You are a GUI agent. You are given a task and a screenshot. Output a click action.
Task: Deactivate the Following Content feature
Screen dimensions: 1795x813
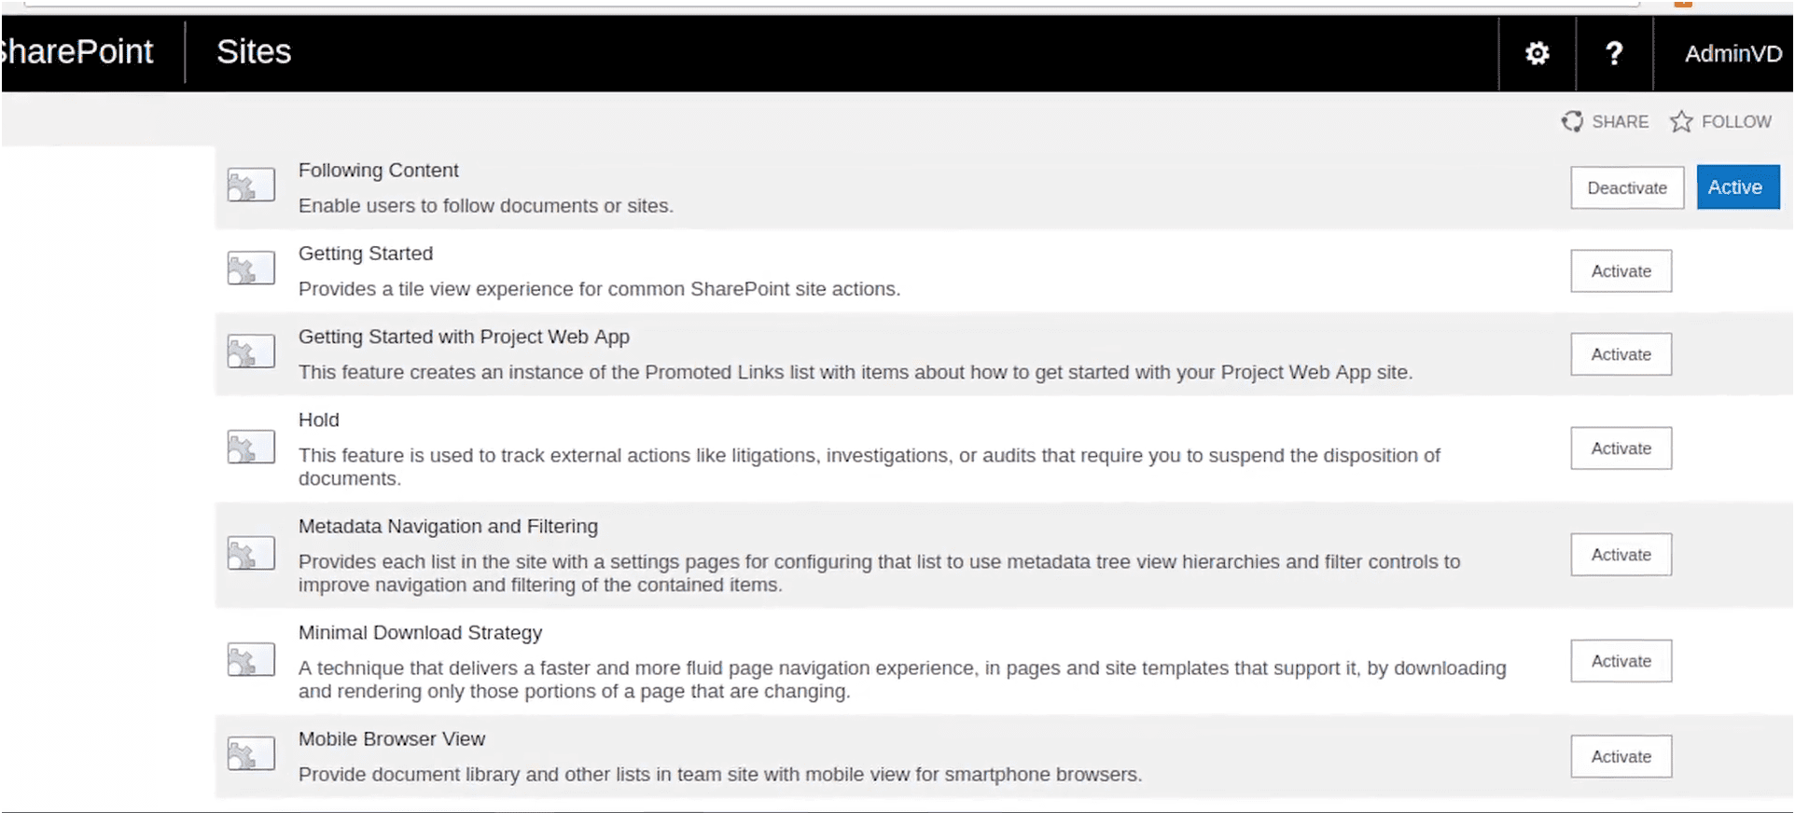[1626, 187]
